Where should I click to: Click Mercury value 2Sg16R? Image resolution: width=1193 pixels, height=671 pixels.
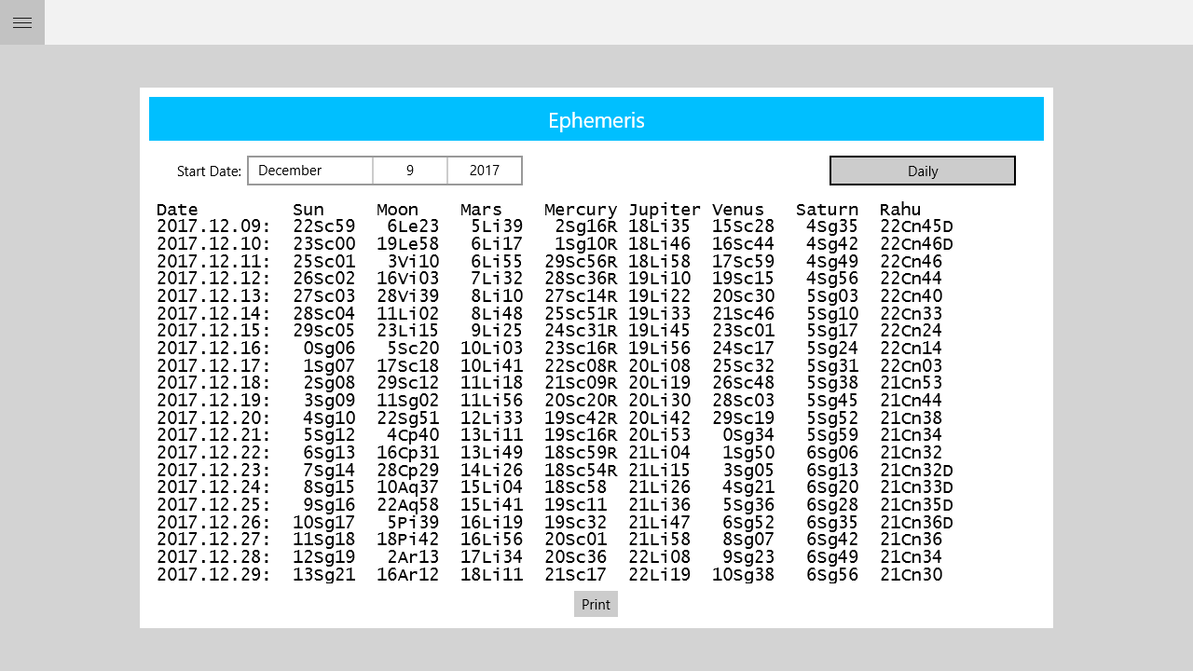pos(586,226)
